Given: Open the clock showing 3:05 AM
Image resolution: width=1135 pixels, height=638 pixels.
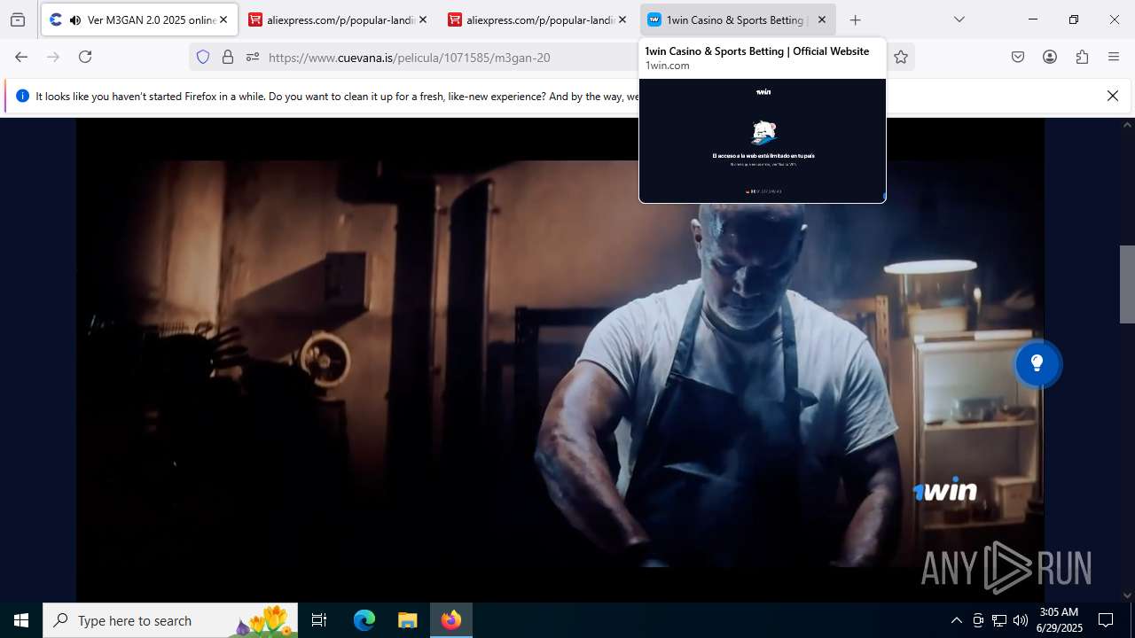Looking at the screenshot, I should (1061, 620).
